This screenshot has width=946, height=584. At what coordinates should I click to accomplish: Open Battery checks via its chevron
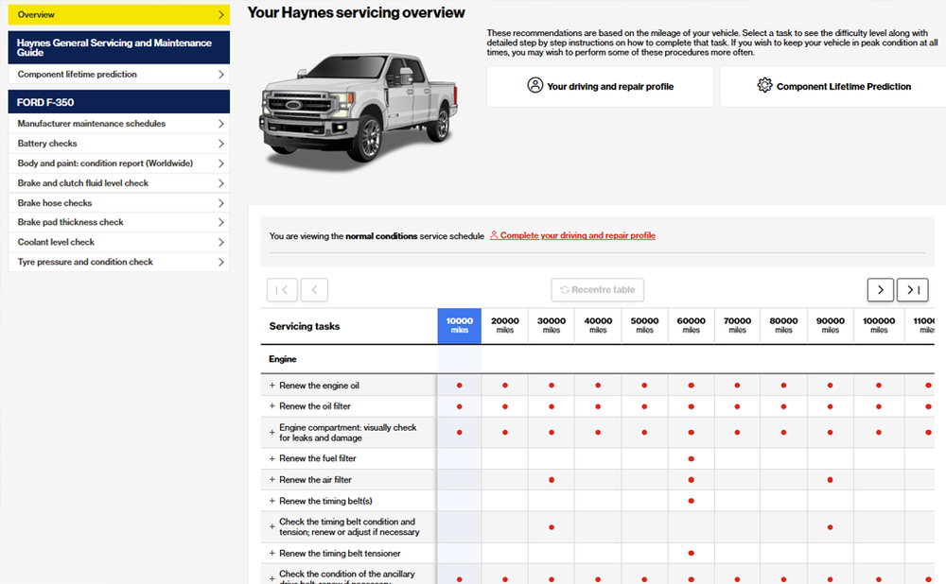pyautogui.click(x=219, y=143)
